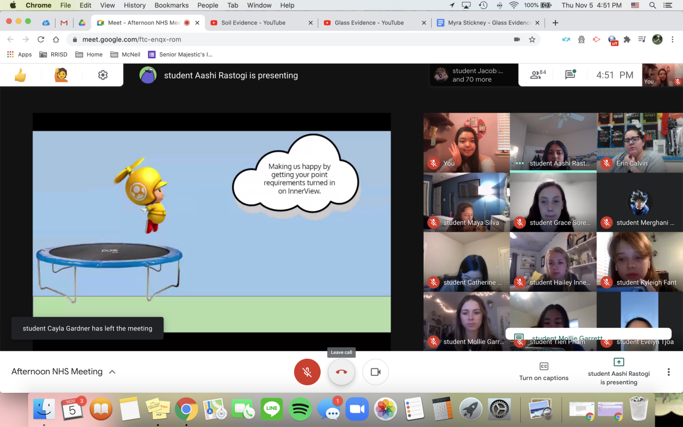Click the raise hand emoji icon
The width and height of the screenshot is (683, 427).
tap(61, 75)
